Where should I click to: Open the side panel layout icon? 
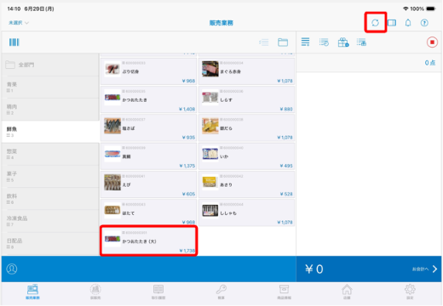coord(392,23)
